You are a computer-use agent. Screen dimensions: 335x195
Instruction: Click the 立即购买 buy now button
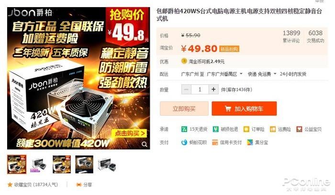click(184, 109)
